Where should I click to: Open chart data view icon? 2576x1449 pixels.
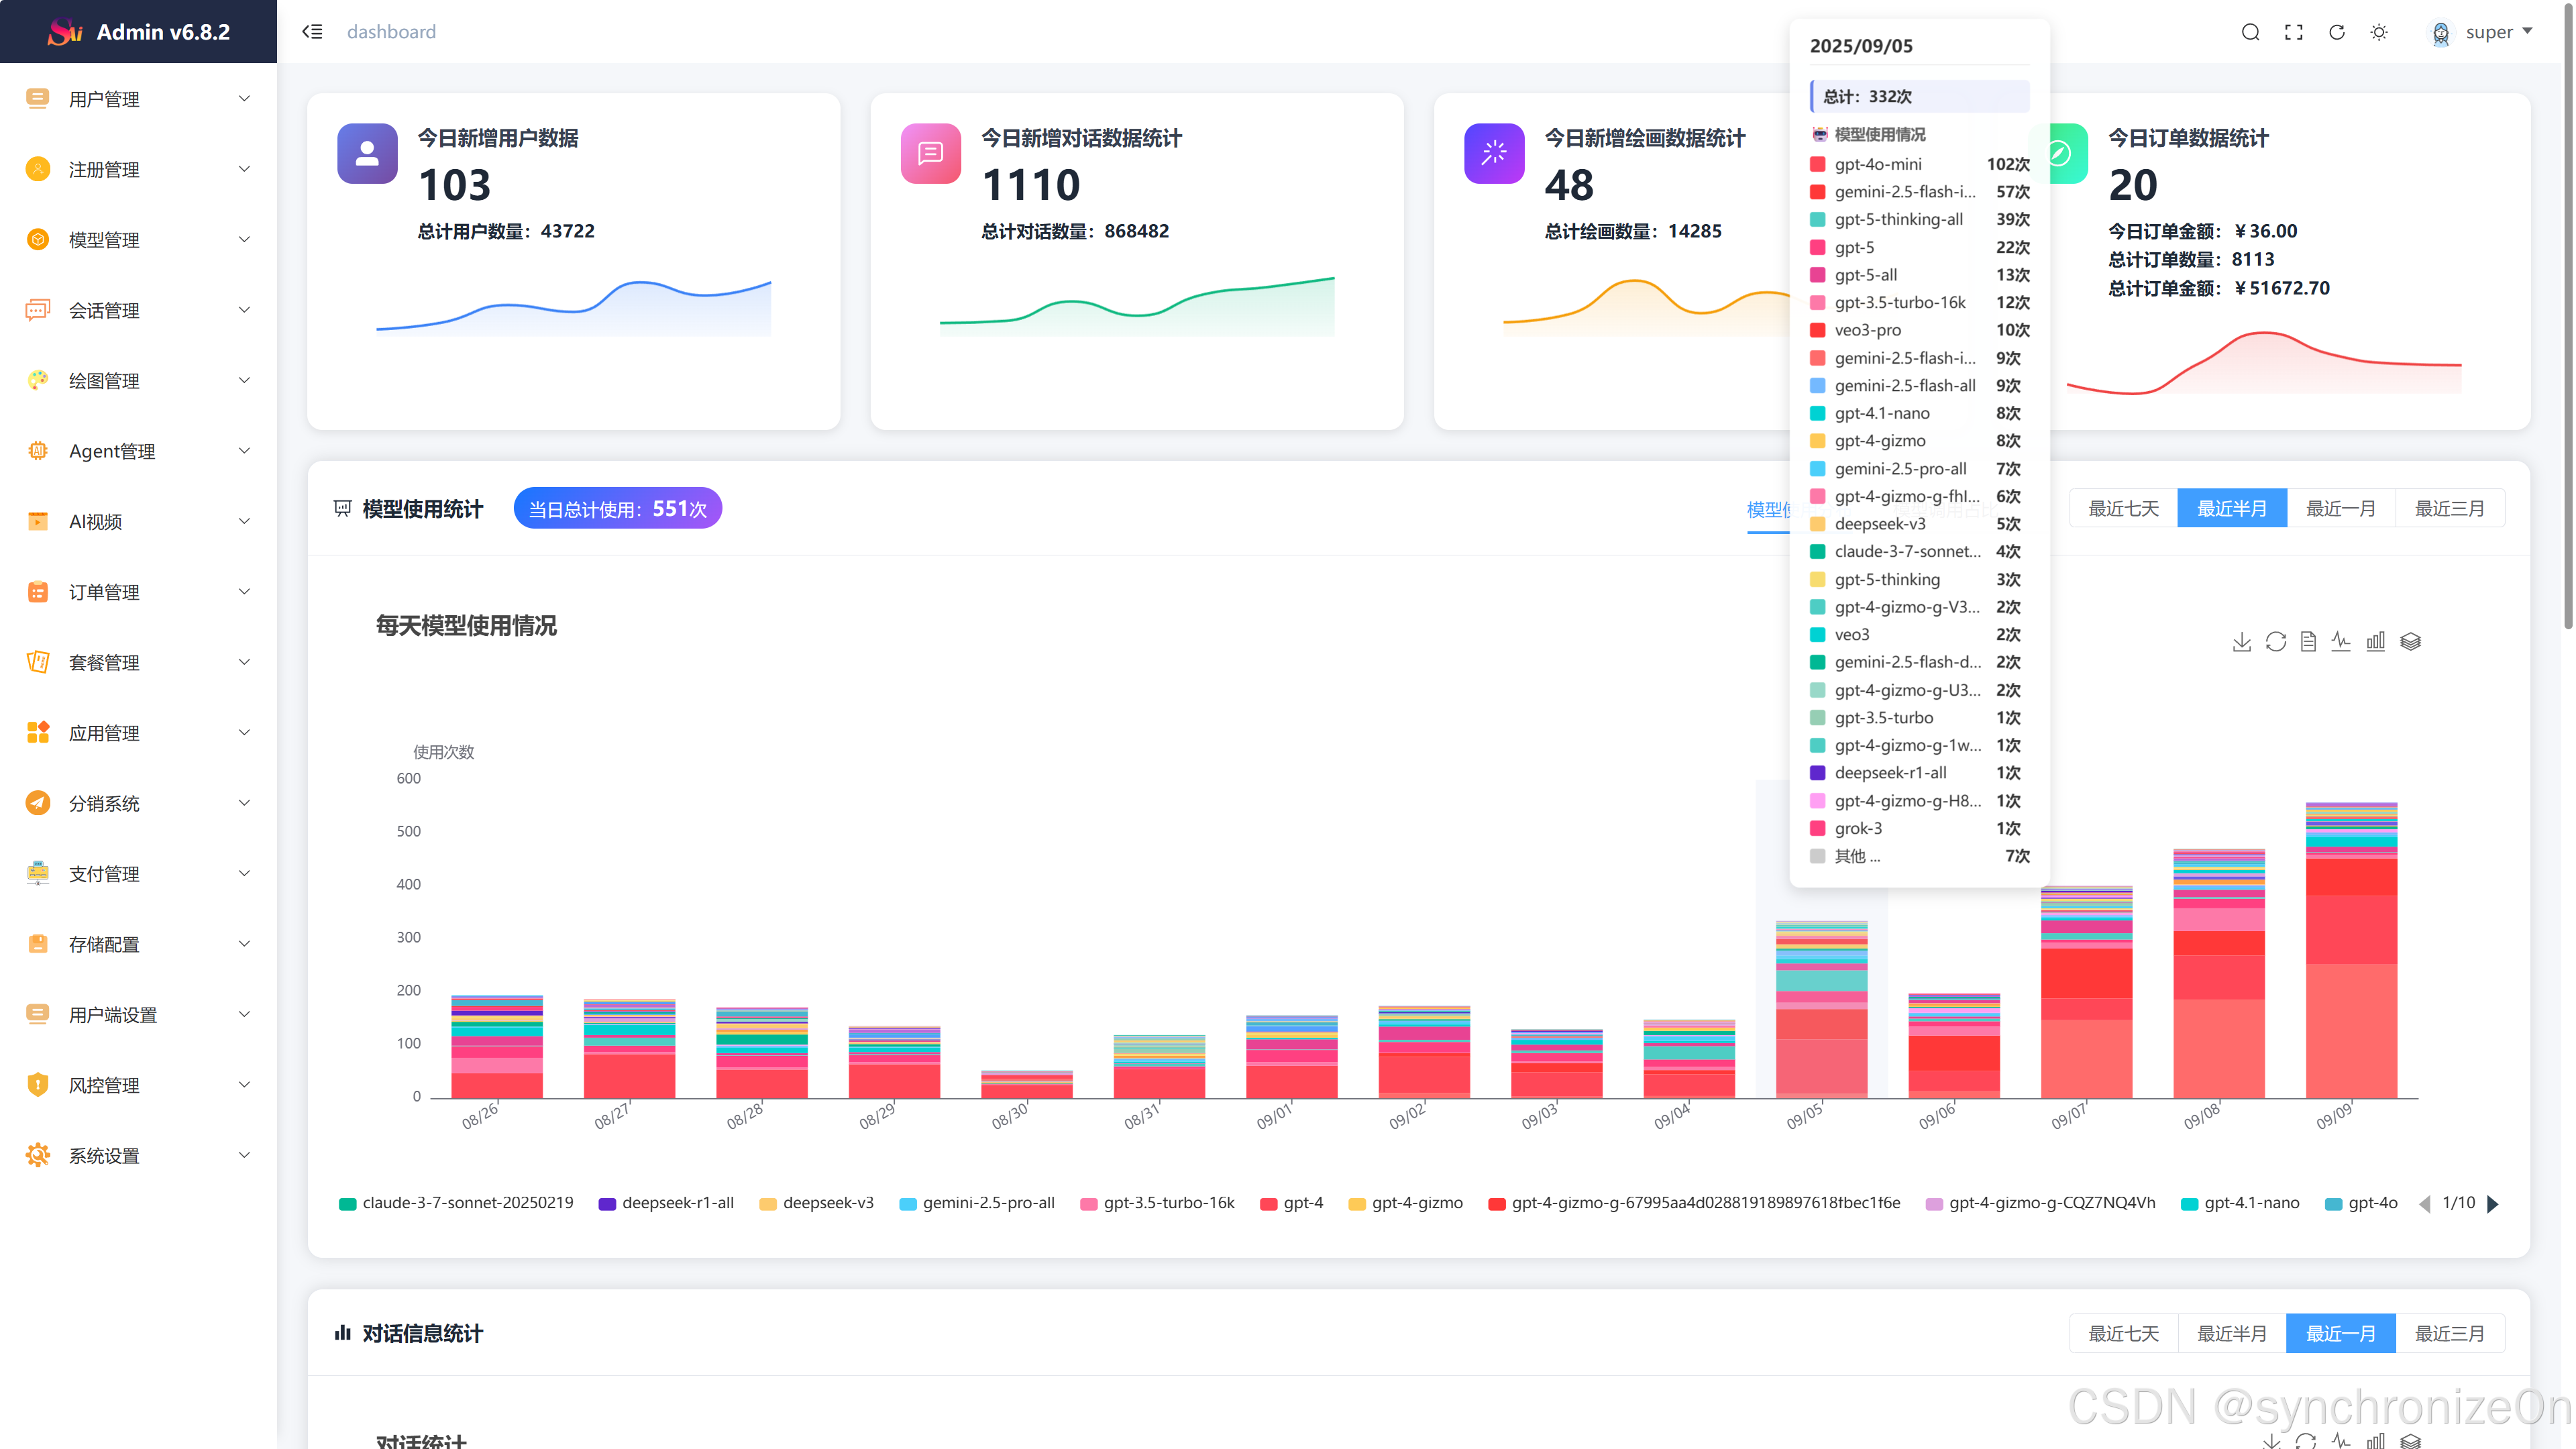(2308, 641)
